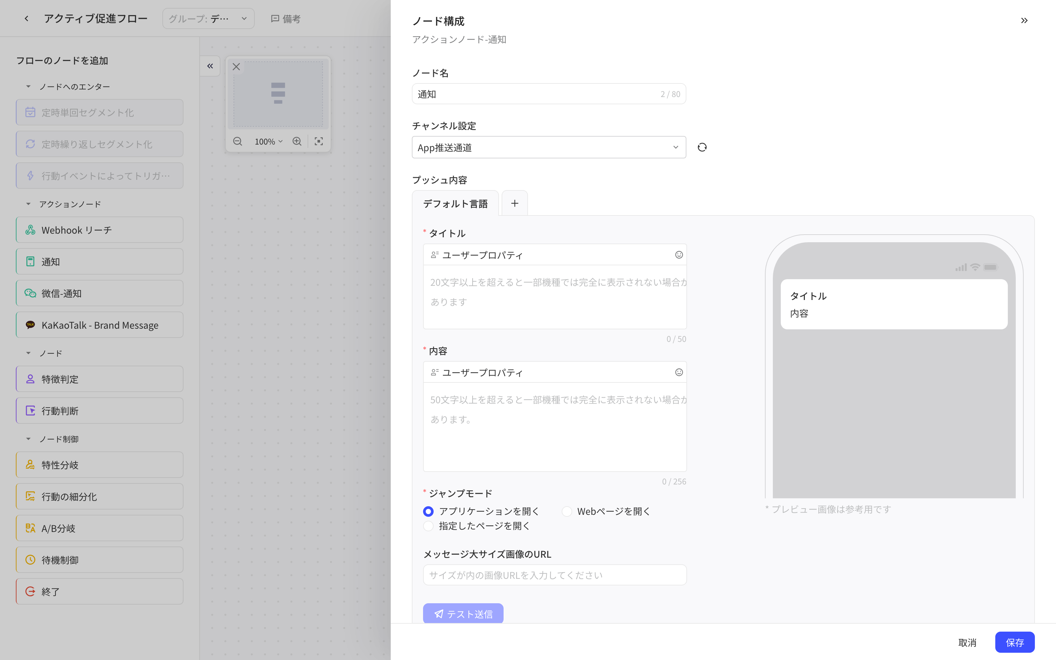
Task: Add 行動の細分化 node
Action: pos(99,497)
